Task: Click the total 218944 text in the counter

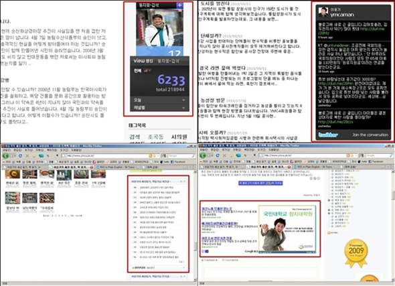Action: pos(170,90)
